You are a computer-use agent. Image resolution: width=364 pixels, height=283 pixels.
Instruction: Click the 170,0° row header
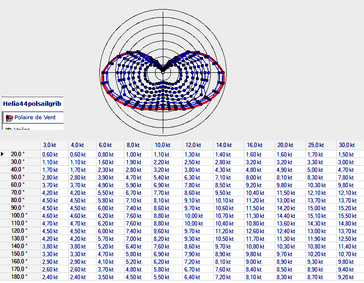point(19,269)
